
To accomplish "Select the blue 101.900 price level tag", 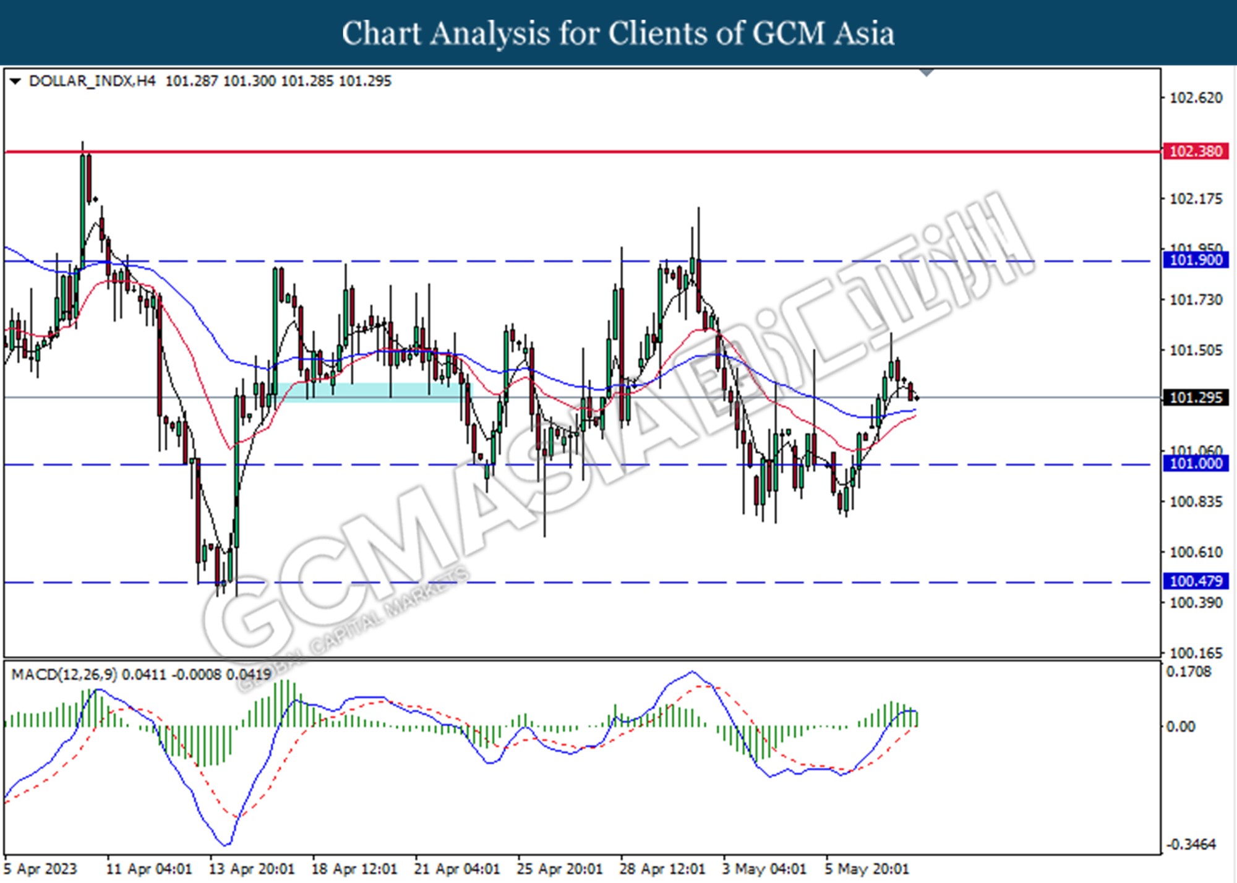I will [1196, 260].
